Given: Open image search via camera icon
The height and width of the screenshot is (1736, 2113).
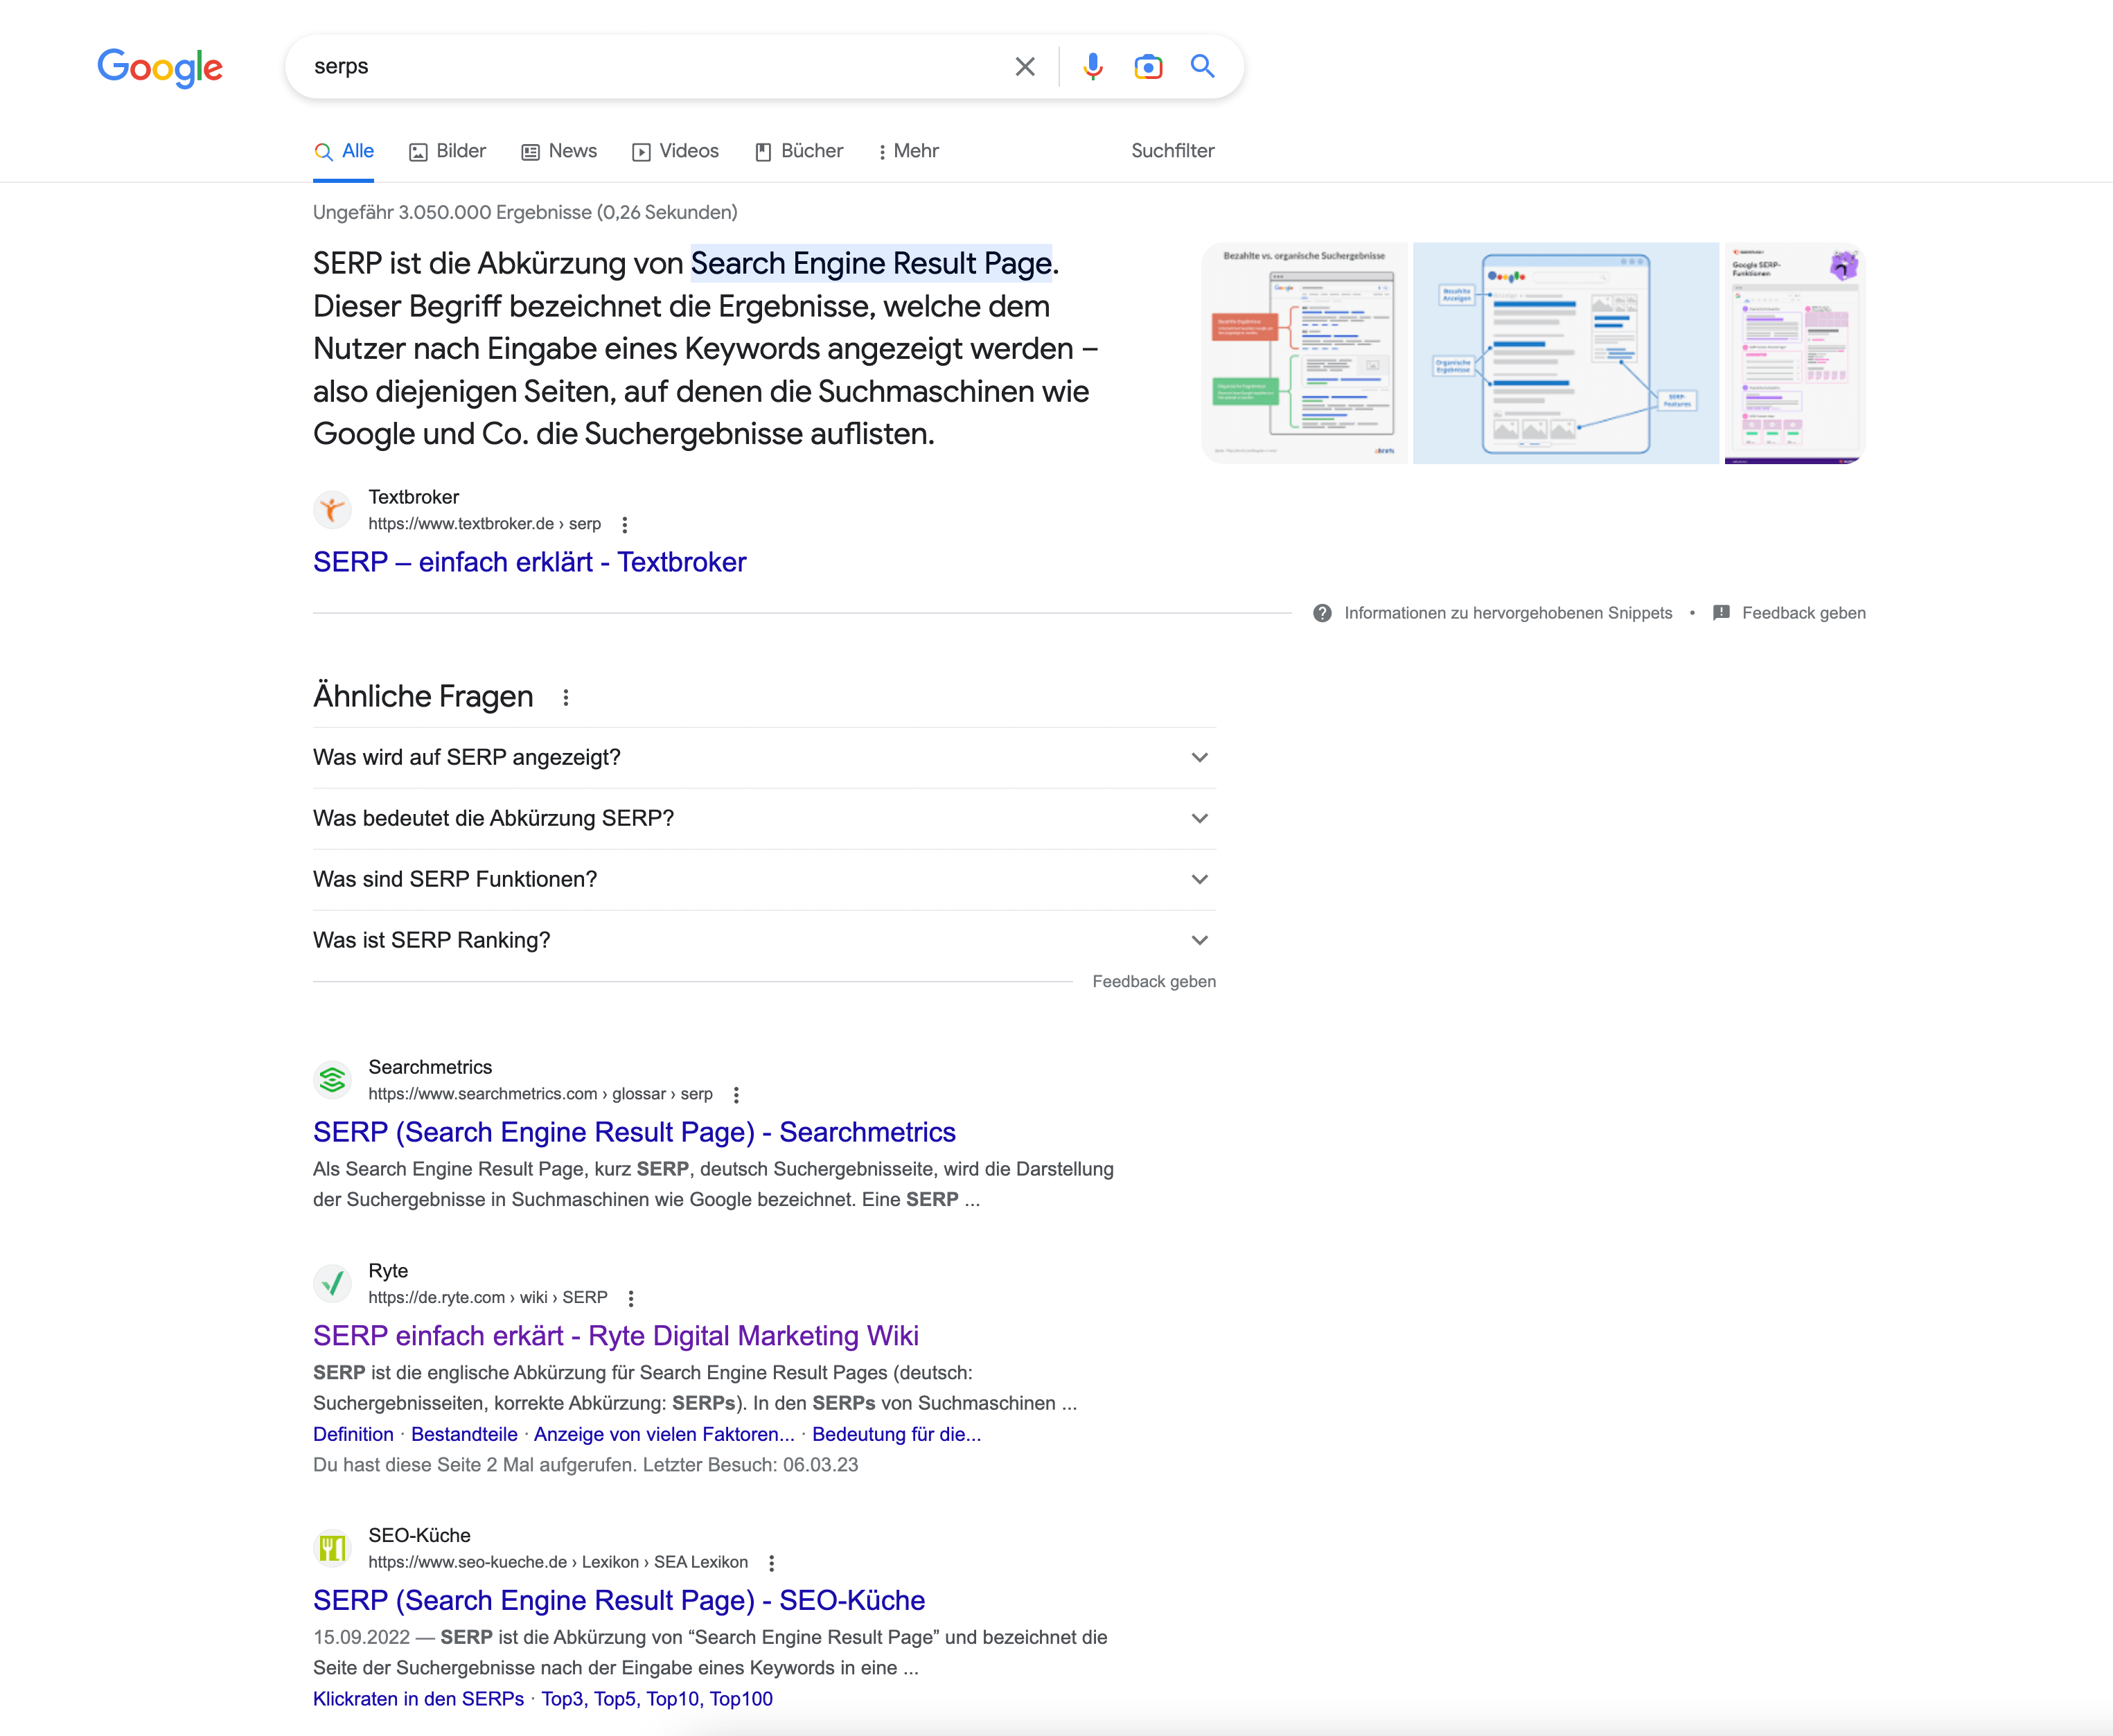Looking at the screenshot, I should (1148, 67).
